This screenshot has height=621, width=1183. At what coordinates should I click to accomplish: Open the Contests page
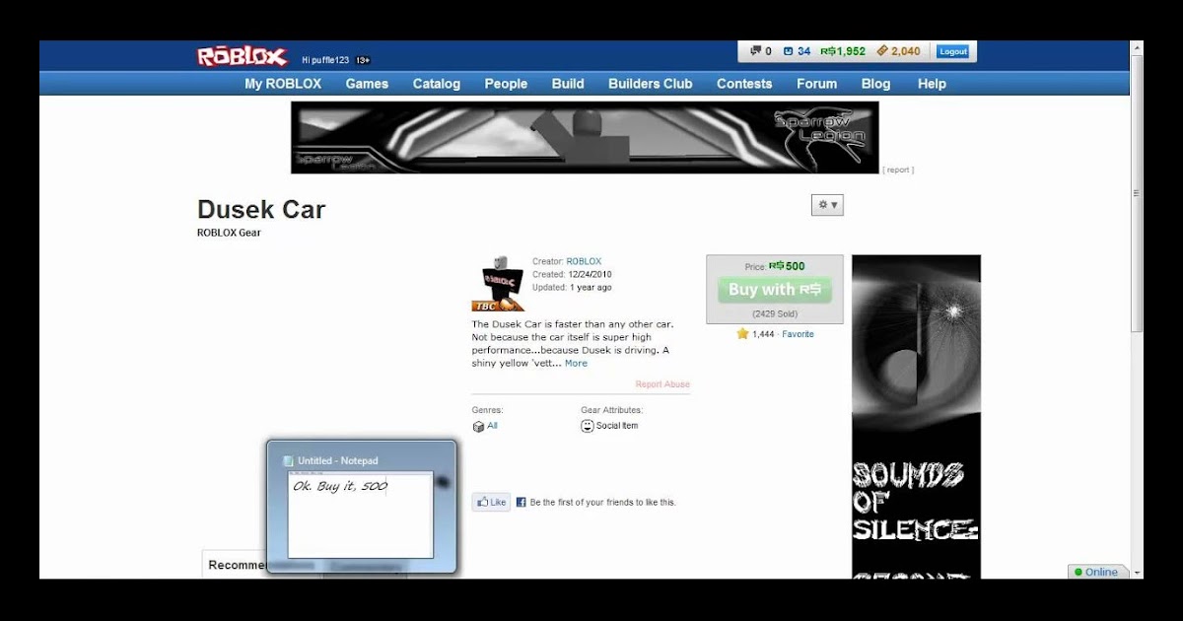[x=744, y=84]
